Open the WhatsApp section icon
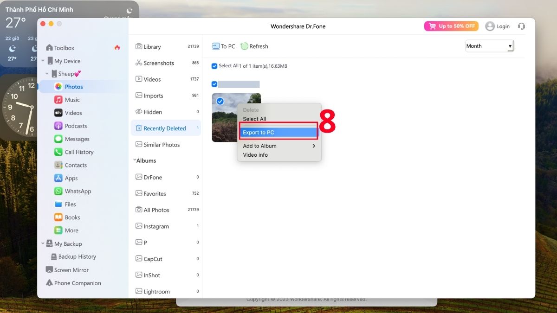Viewport: 557px width, 313px height. click(x=58, y=191)
